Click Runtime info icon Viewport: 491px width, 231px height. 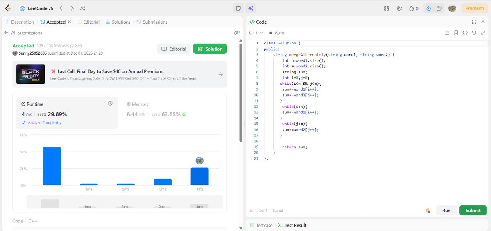[x=110, y=103]
